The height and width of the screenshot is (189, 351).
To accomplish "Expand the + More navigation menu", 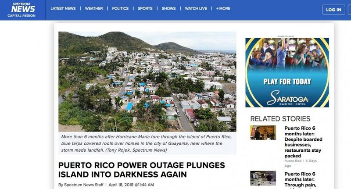I will 223,8.
